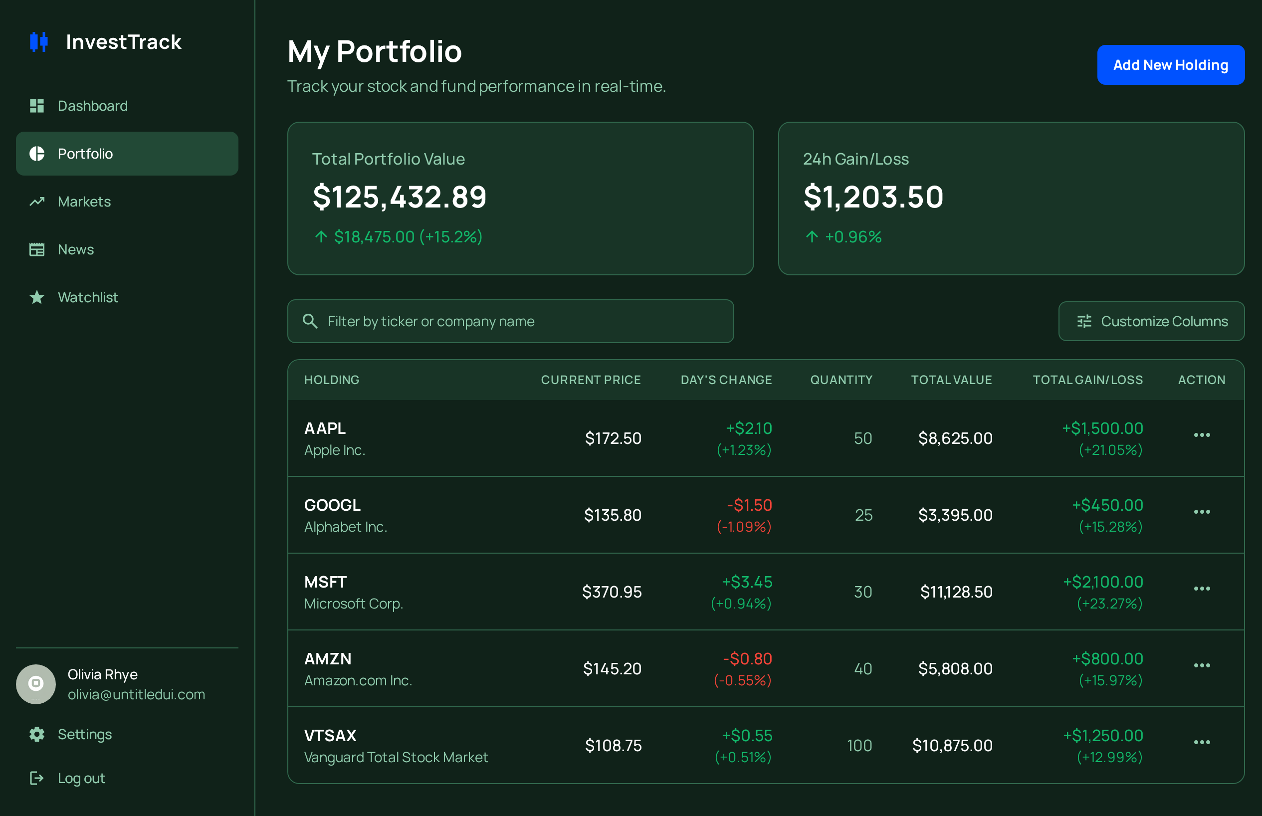
Task: Click the Log out icon
Action: tap(36, 778)
